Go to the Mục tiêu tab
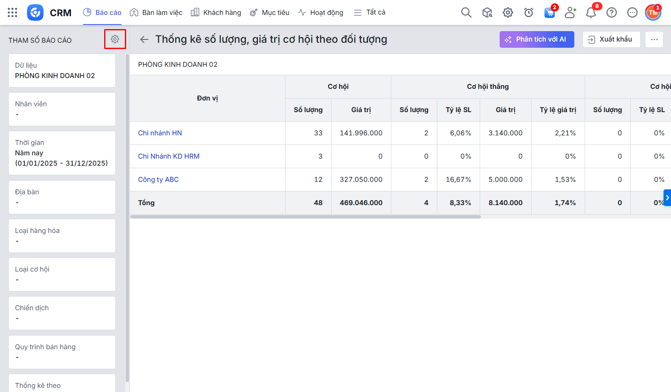 point(269,12)
